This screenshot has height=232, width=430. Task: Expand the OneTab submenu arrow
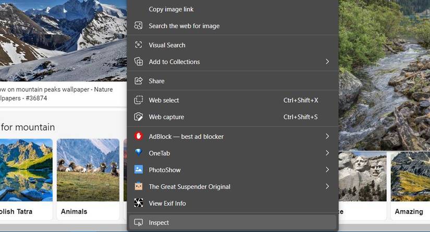[x=327, y=153]
